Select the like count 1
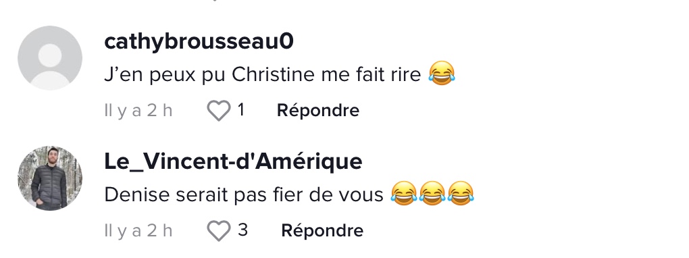The width and height of the screenshot is (689, 258). coord(240,110)
